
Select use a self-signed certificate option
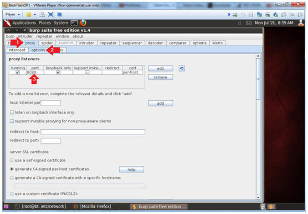12,160
